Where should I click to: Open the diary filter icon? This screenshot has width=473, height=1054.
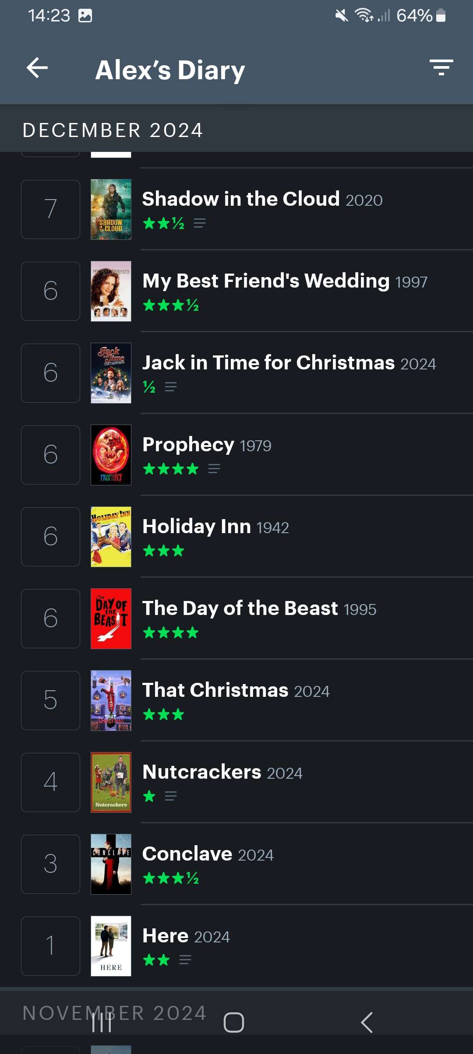click(x=441, y=67)
